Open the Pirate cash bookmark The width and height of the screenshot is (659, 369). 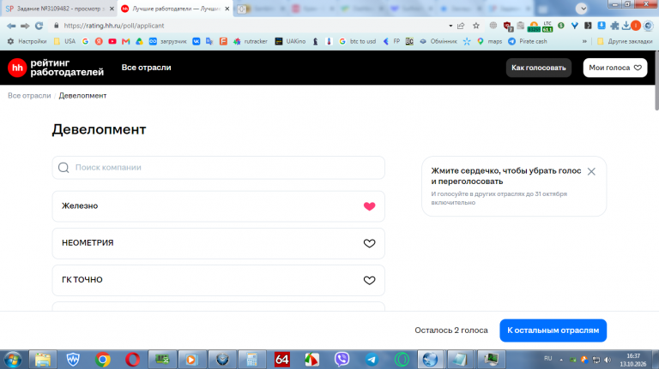coord(528,41)
